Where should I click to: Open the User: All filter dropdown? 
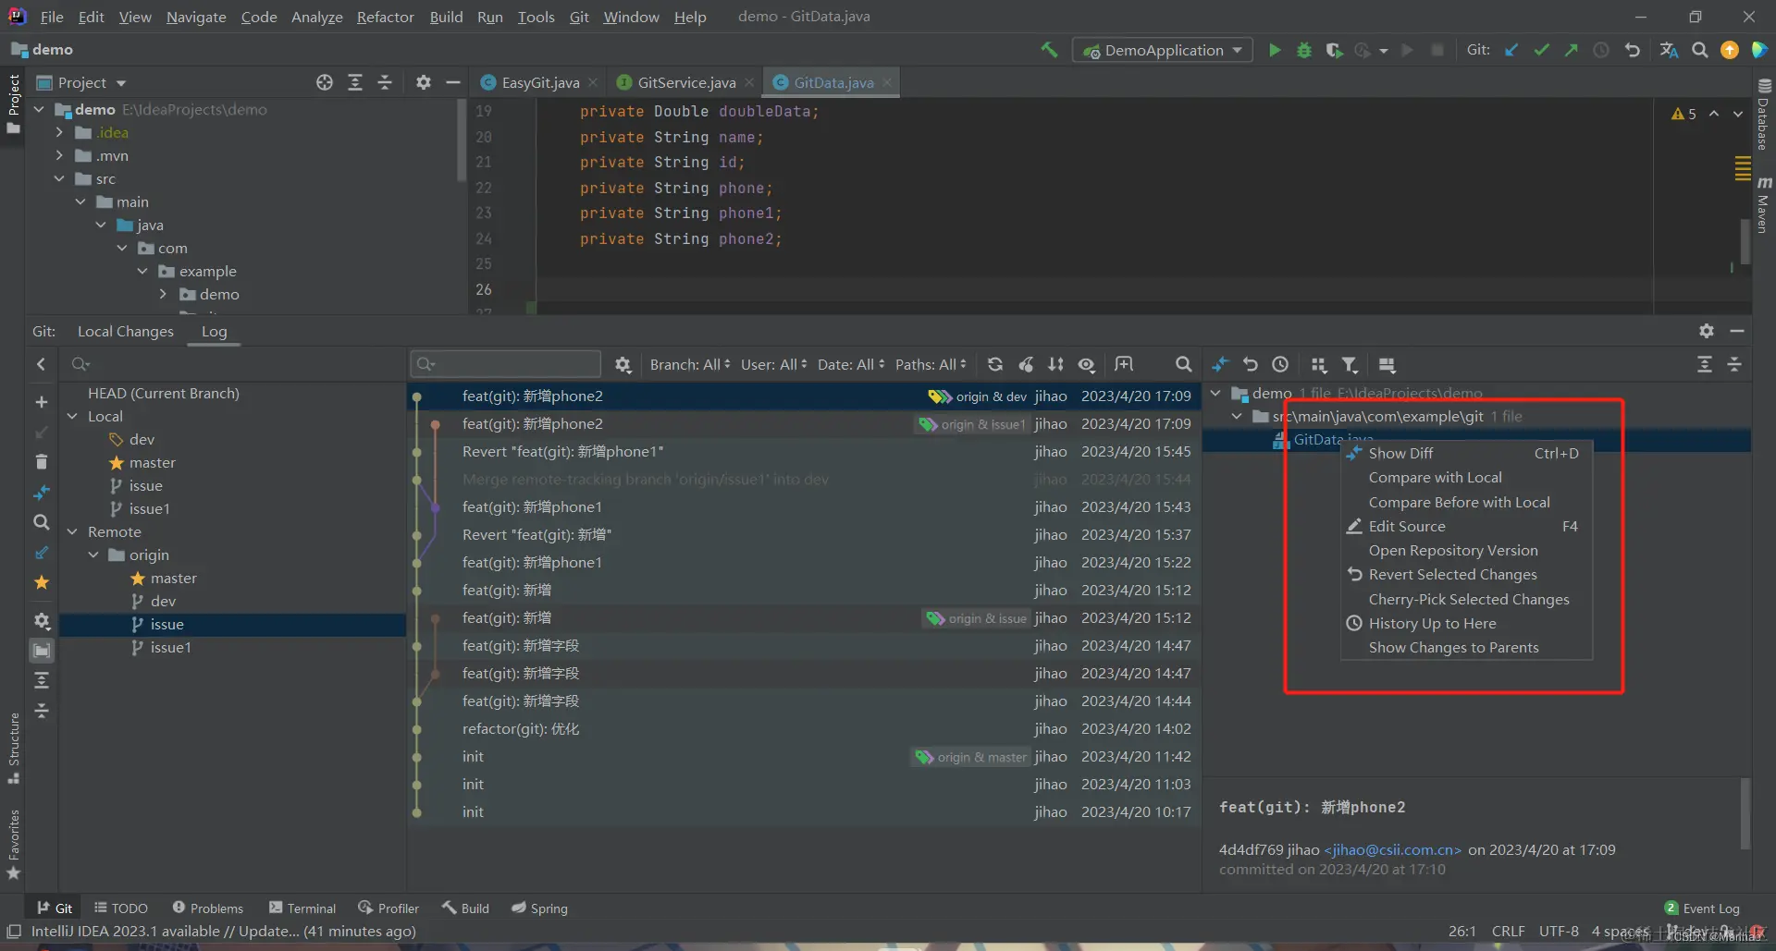tap(774, 365)
